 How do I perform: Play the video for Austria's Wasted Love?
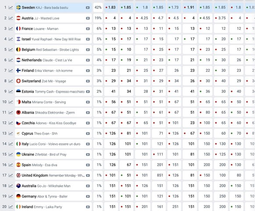(88, 18)
